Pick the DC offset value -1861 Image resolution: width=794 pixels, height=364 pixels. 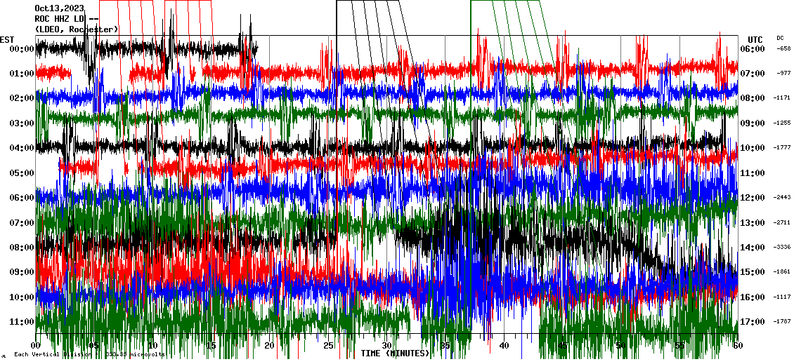(x=782, y=272)
